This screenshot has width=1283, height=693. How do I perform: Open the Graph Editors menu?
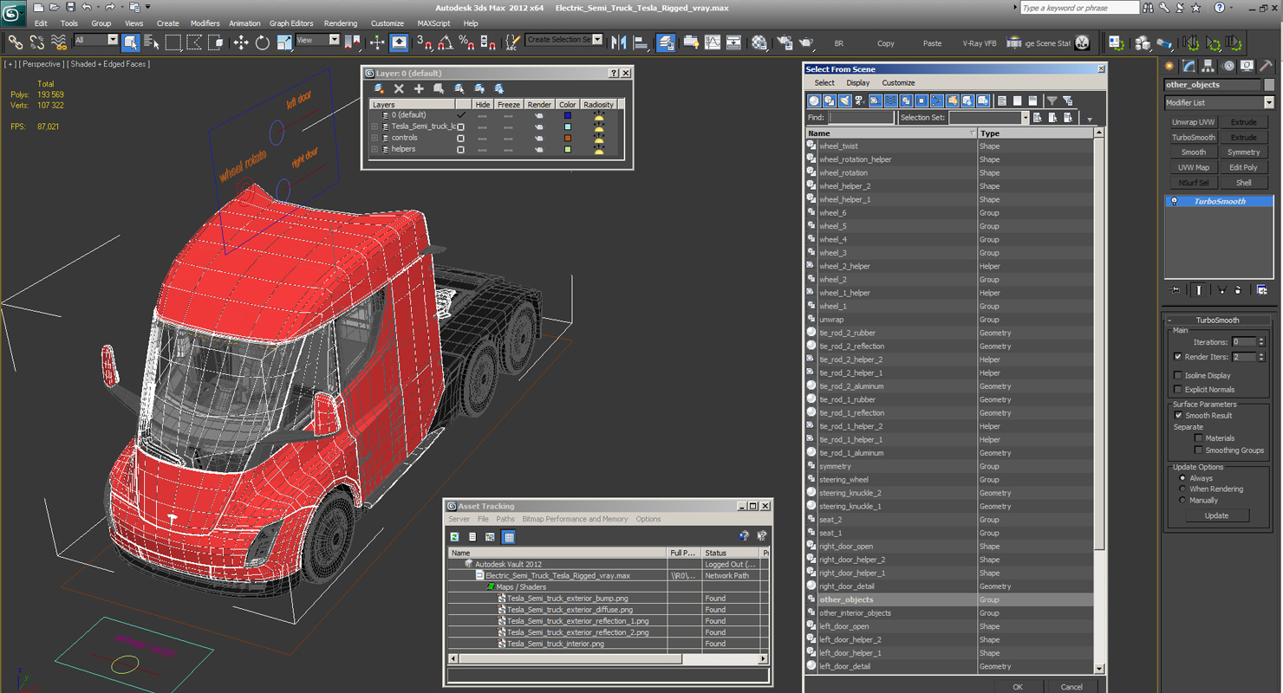click(x=291, y=23)
